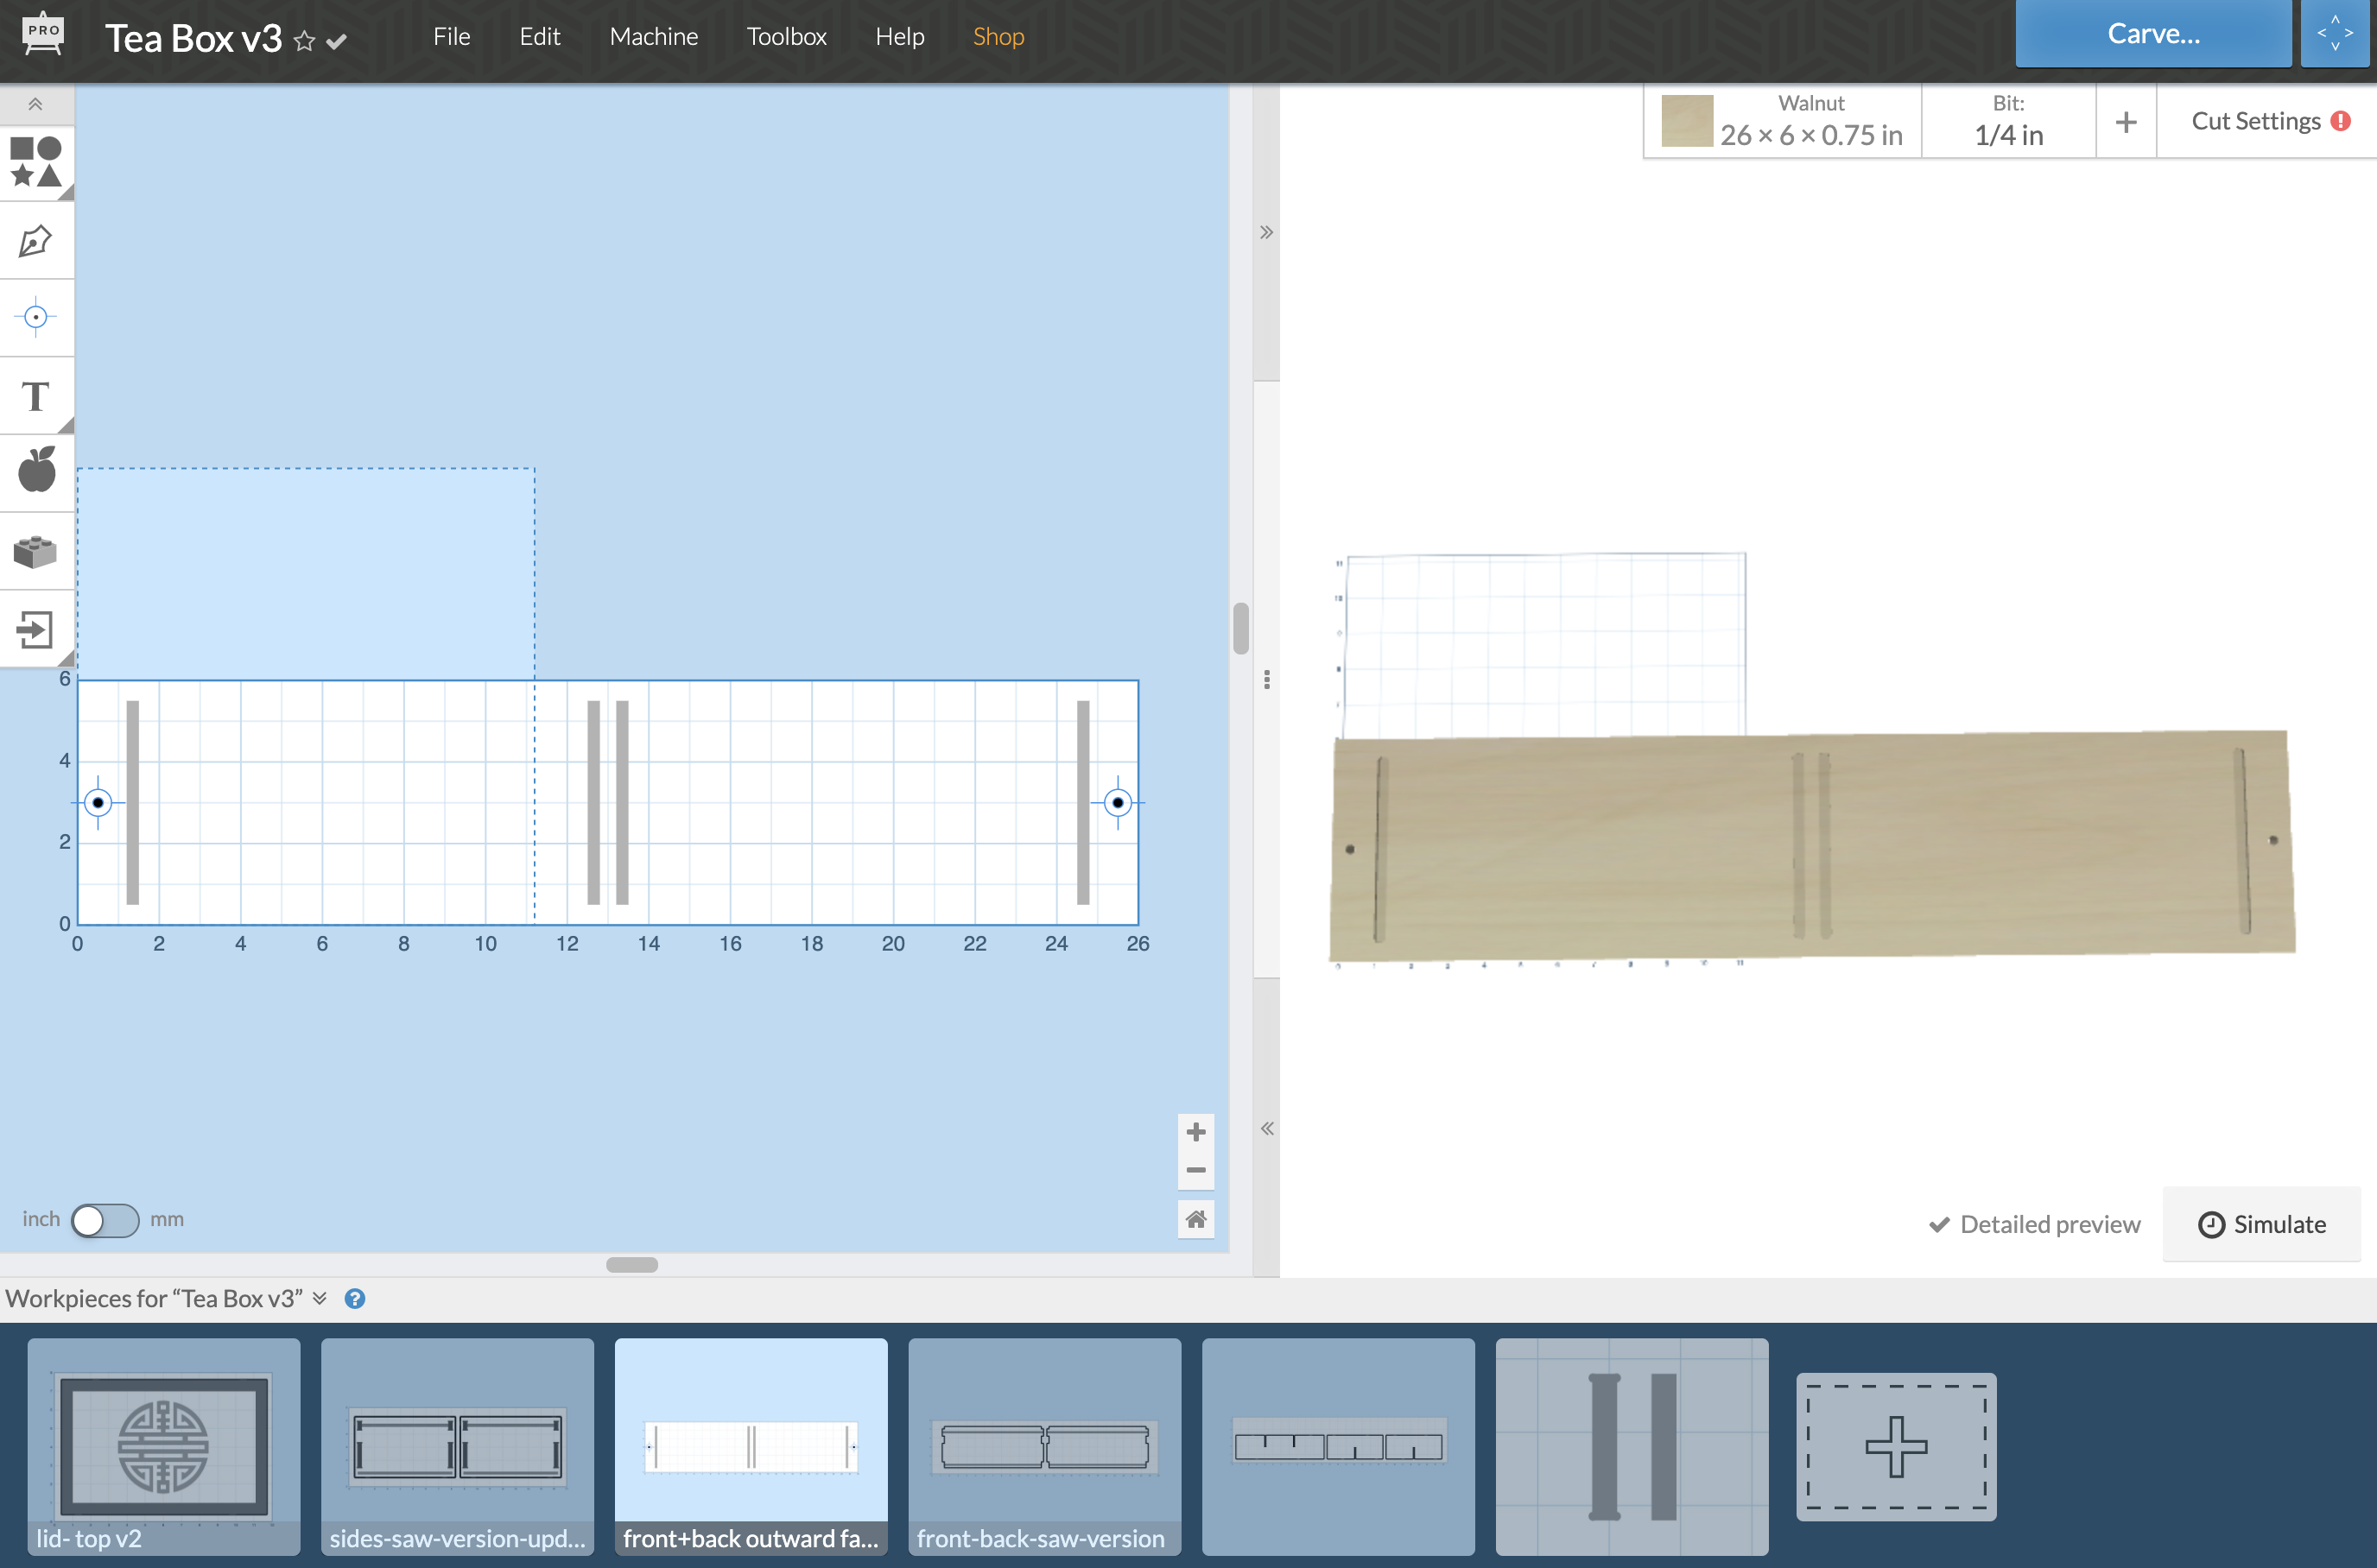Expand the right side panel chevron

point(1265,231)
